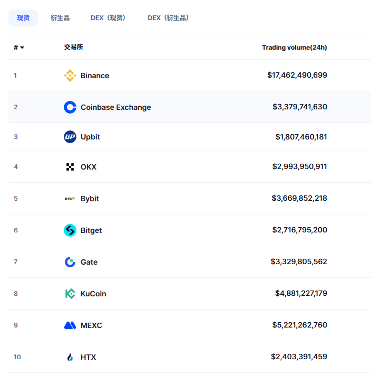Click the Bitget logo icon
Image resolution: width=371 pixels, height=374 pixels.
(70, 230)
